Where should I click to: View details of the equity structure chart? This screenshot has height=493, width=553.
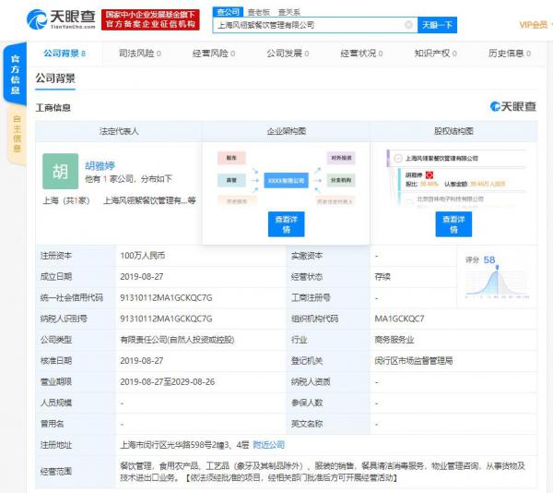pyautogui.click(x=453, y=224)
